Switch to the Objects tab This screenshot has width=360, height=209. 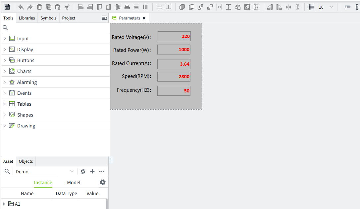coord(26,161)
